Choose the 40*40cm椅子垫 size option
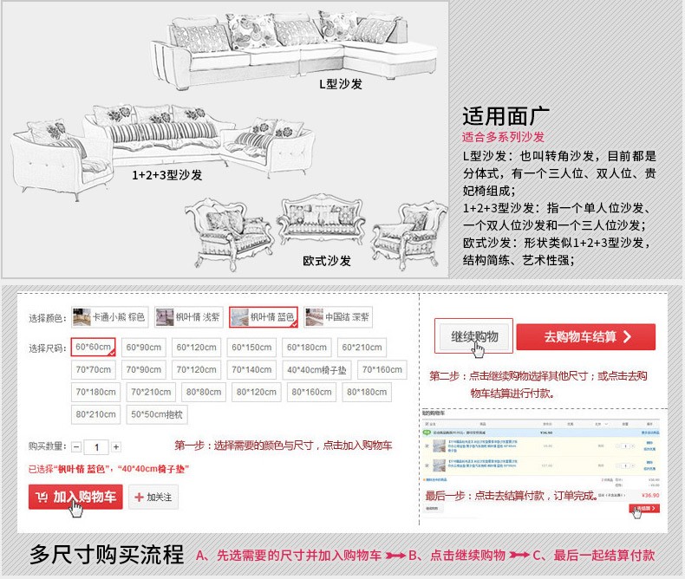This screenshot has height=579, width=685. [x=317, y=370]
